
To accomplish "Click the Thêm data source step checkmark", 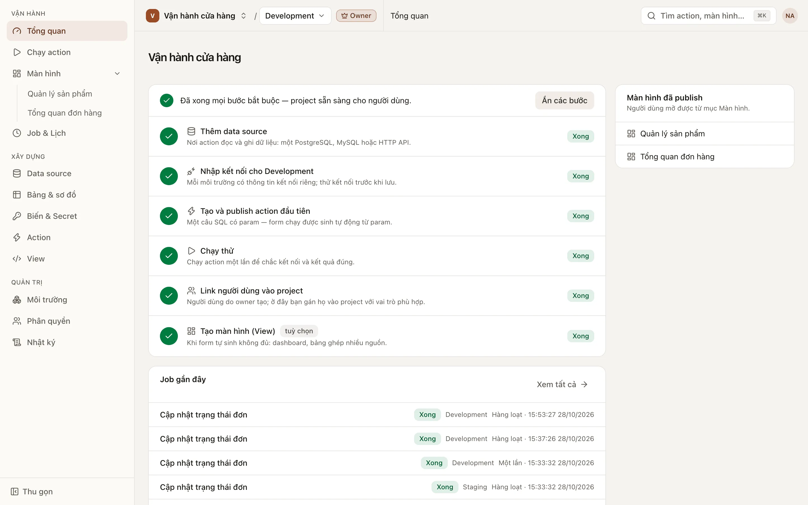I will 169,136.
